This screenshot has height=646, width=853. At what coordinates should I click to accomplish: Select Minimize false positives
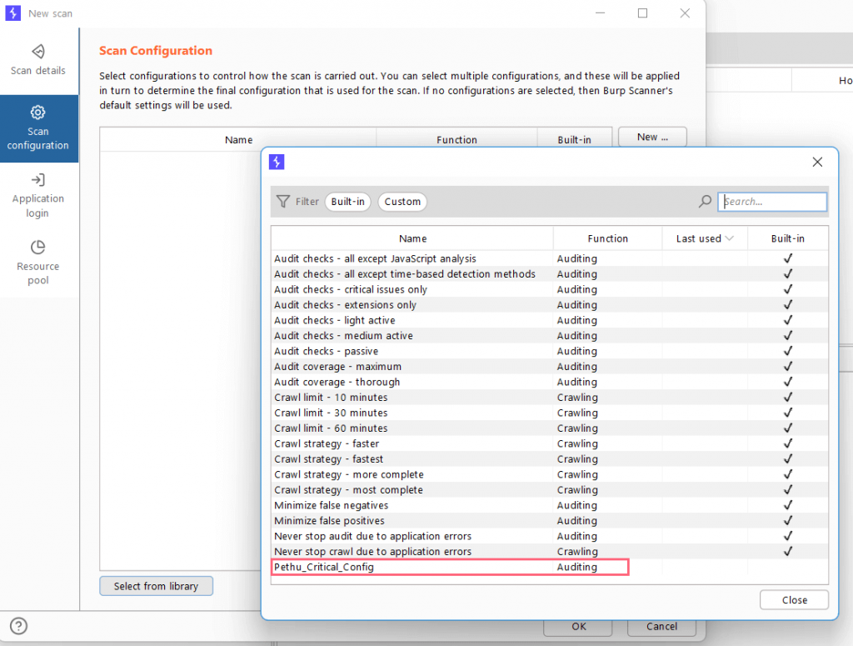(x=550, y=521)
